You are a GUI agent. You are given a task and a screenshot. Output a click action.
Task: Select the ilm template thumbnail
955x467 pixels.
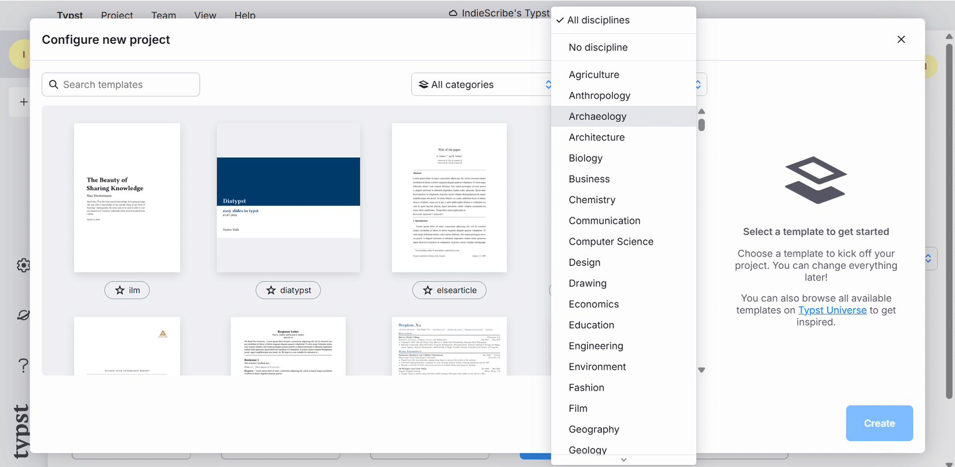click(x=127, y=198)
